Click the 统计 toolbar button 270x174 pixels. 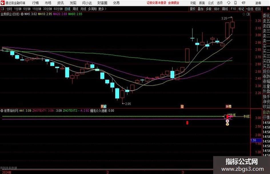pyautogui.click(x=217, y=9)
